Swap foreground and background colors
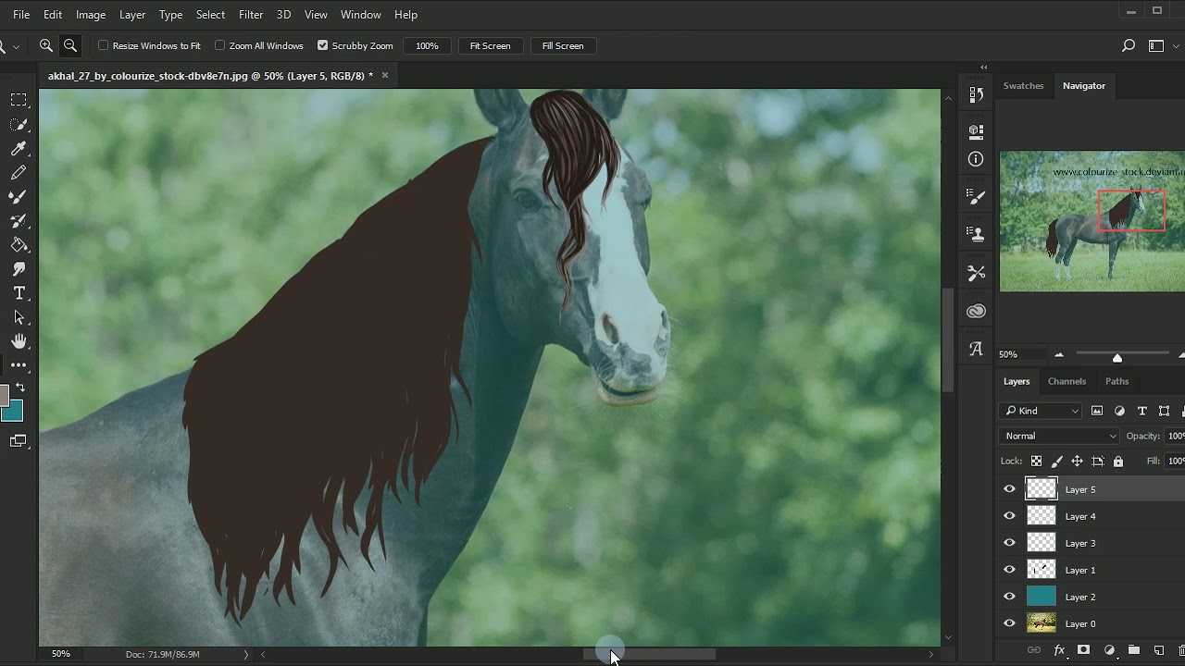 pos(20,387)
